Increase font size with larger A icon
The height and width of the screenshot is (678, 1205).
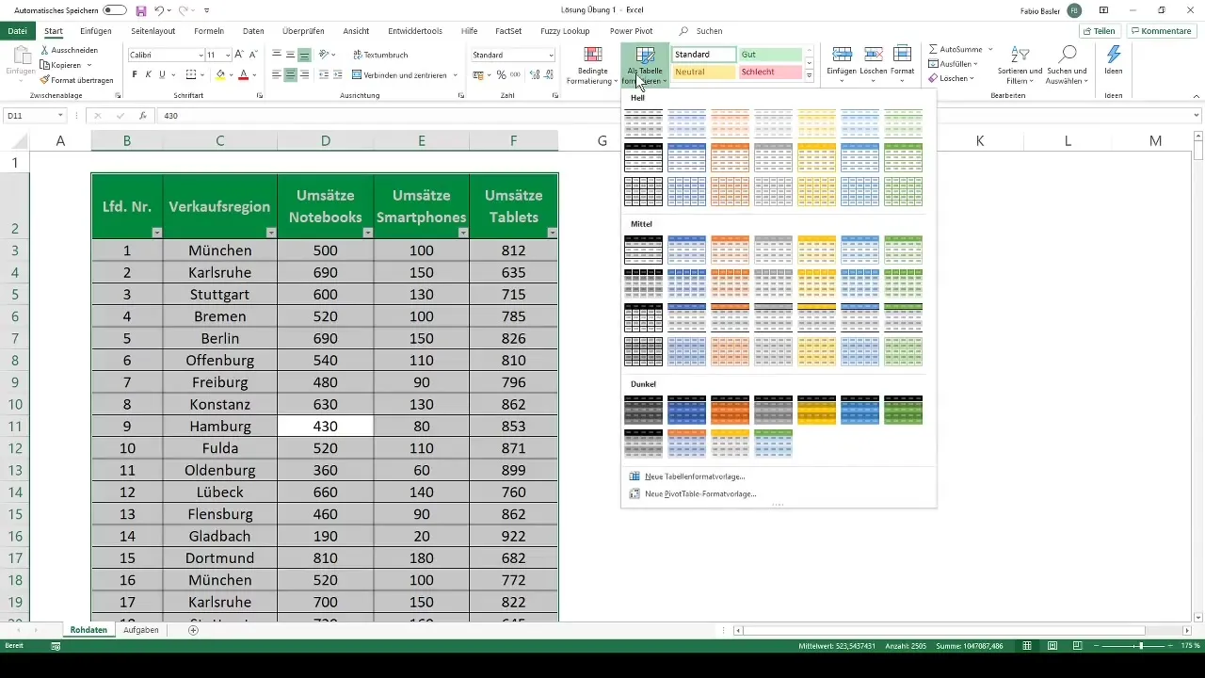pos(239,55)
